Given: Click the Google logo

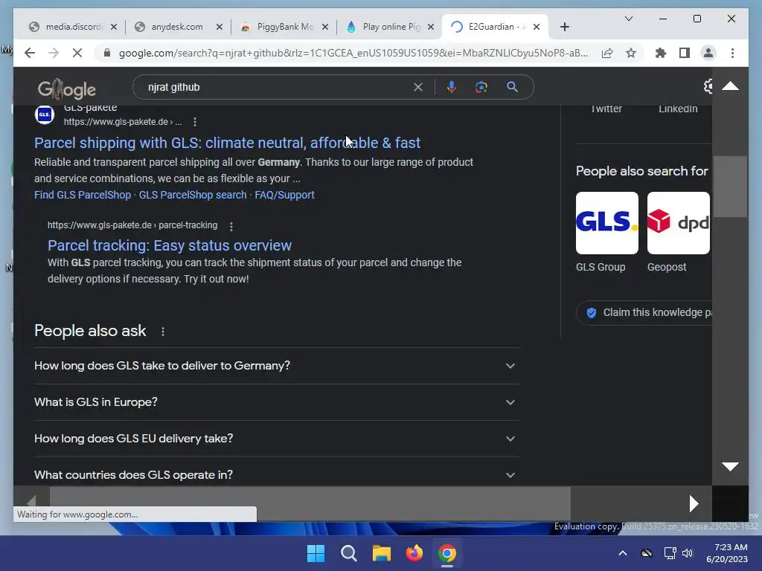Looking at the screenshot, I should [x=66, y=89].
